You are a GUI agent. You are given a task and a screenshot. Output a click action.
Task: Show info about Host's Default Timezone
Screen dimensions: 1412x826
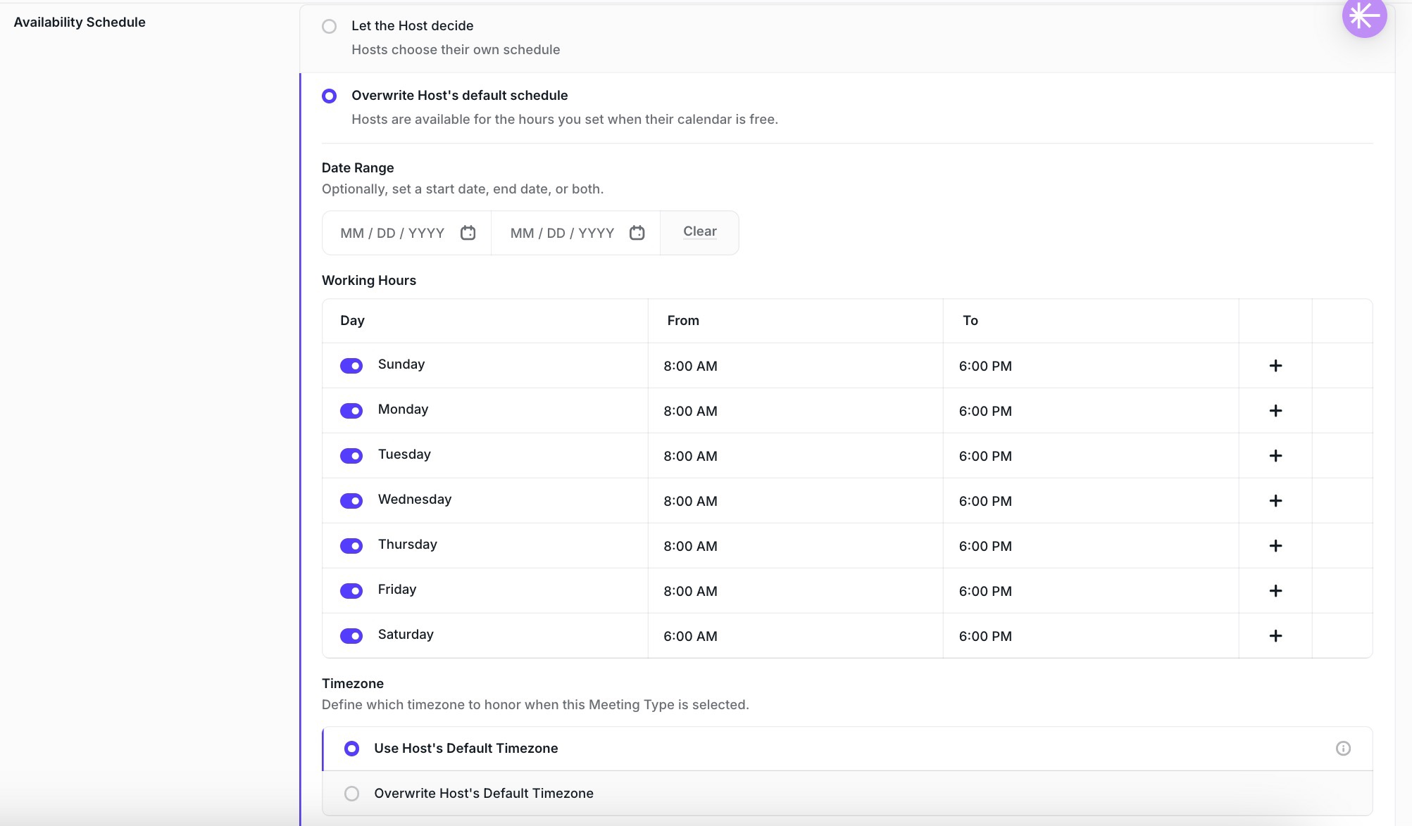pos(1343,749)
